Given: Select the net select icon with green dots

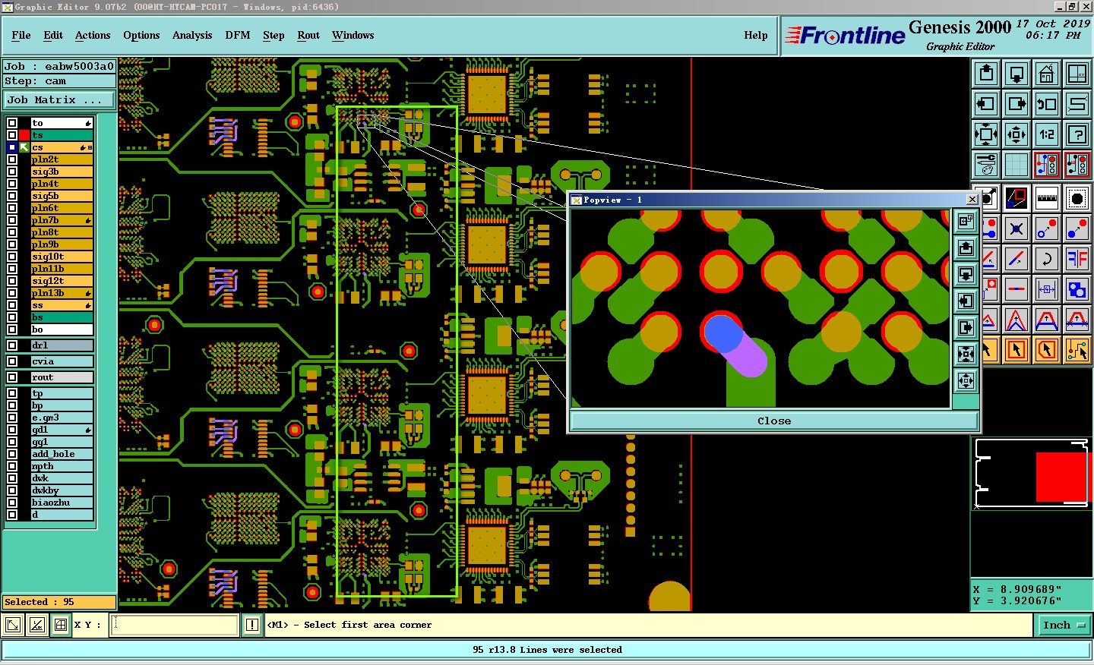Looking at the screenshot, I should tap(1077, 350).
